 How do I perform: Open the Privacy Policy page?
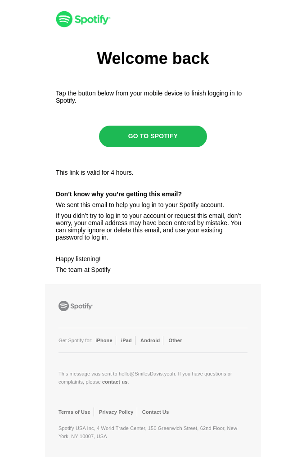click(116, 412)
